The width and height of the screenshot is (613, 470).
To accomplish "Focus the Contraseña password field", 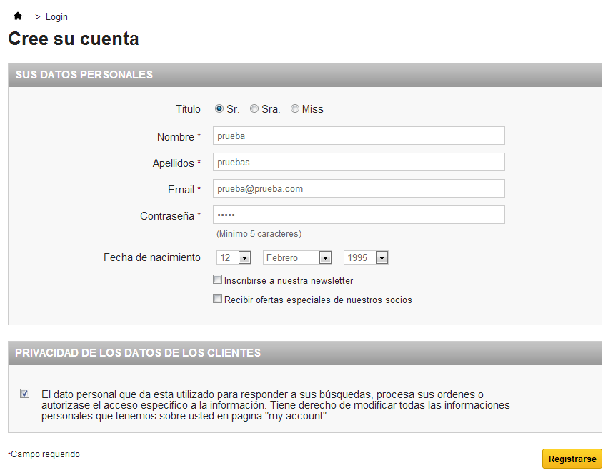I will [359, 215].
